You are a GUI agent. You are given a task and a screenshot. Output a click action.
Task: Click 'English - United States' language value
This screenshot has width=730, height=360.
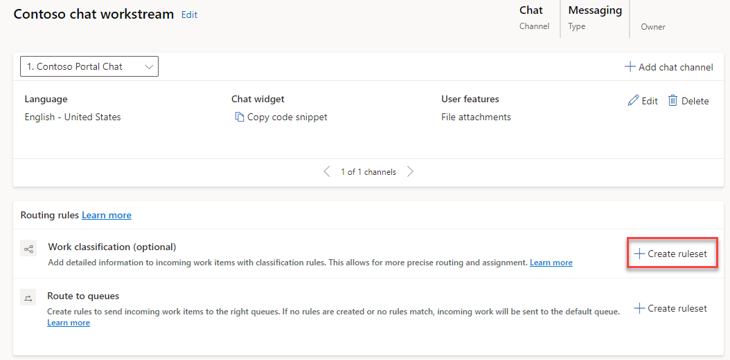tap(73, 117)
